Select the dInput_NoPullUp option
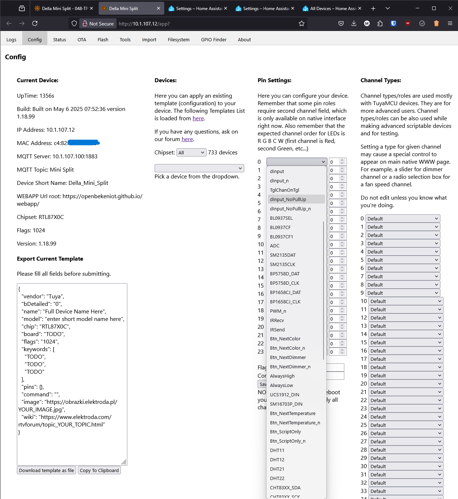 coord(296,200)
